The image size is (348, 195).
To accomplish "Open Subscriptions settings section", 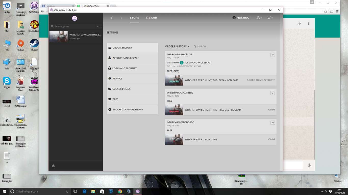I will click(132, 89).
